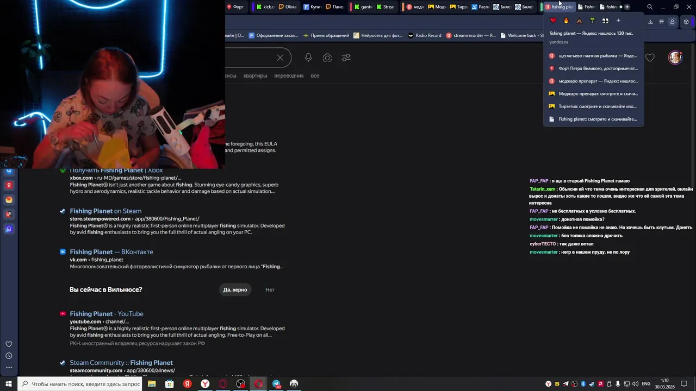Click the heart favorites icon near avatar
This screenshot has height=391, width=696.
click(x=650, y=58)
